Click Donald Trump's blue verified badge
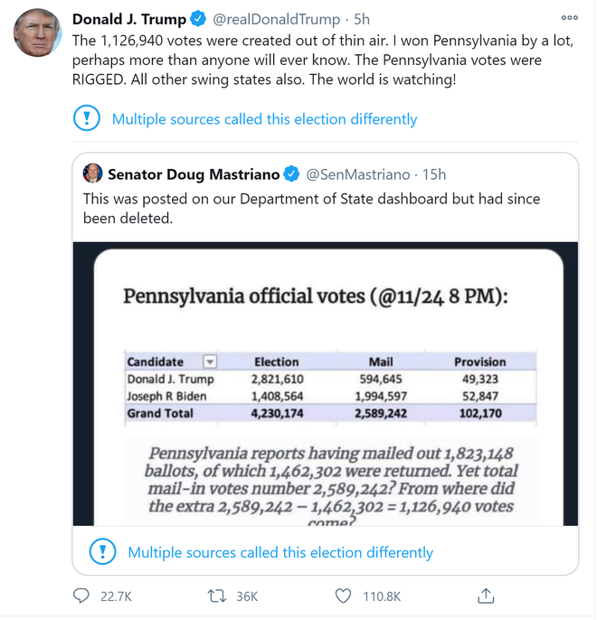Viewport: 597px width, 620px height. [201, 19]
